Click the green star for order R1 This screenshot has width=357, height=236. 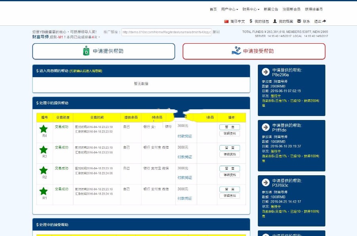click(44, 191)
